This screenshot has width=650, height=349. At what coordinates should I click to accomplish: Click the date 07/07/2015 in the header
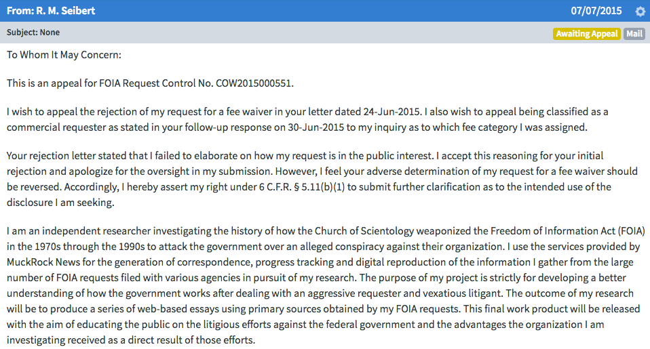click(x=596, y=11)
